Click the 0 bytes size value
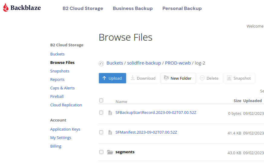Image resolution: width=264 pixels, height=163 pixels. point(235,113)
